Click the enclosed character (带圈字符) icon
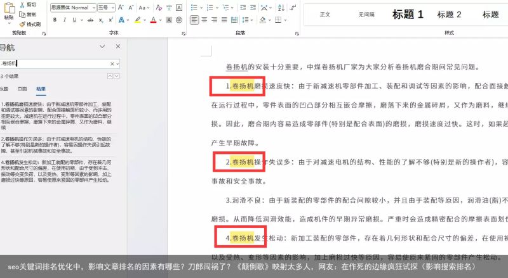This screenshot has width=508, height=278. point(179,20)
